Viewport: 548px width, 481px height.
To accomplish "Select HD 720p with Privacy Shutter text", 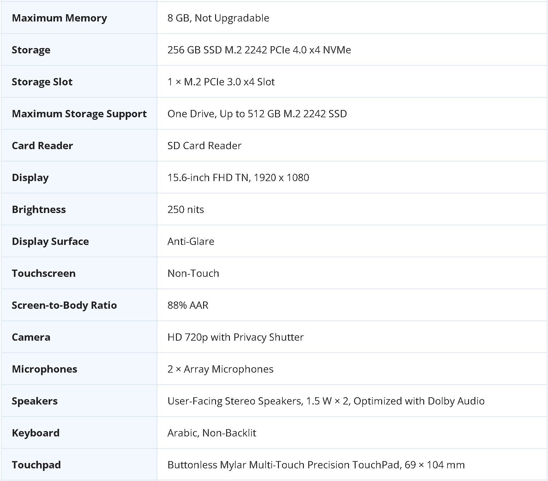I will [x=236, y=337].
